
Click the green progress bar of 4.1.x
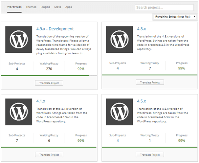(49, 147)
